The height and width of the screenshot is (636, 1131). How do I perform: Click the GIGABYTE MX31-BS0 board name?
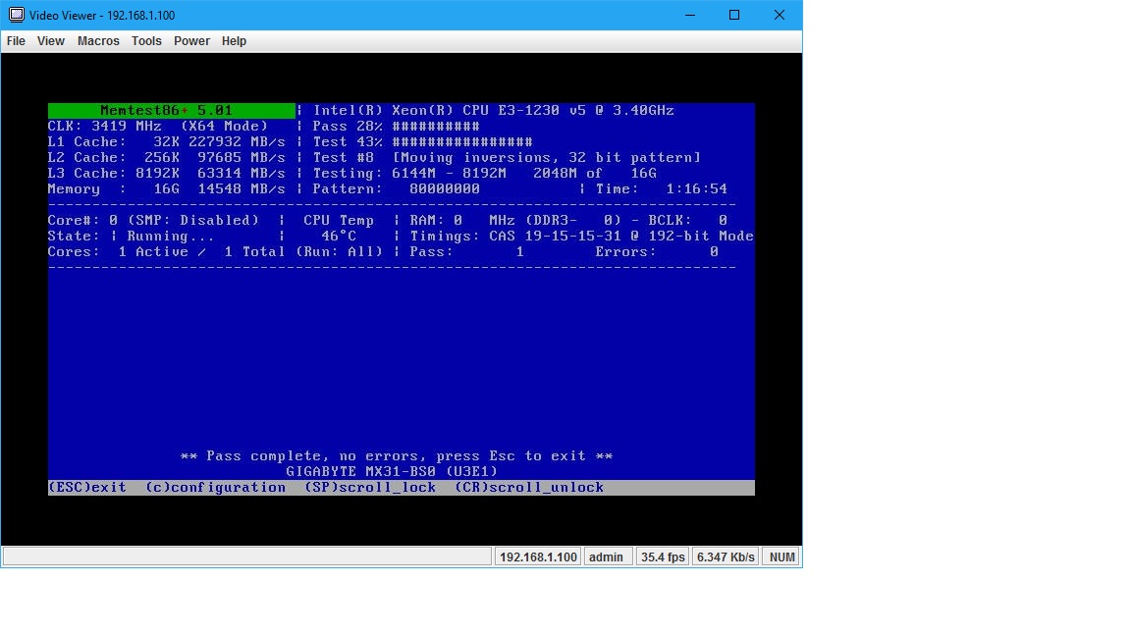point(392,471)
